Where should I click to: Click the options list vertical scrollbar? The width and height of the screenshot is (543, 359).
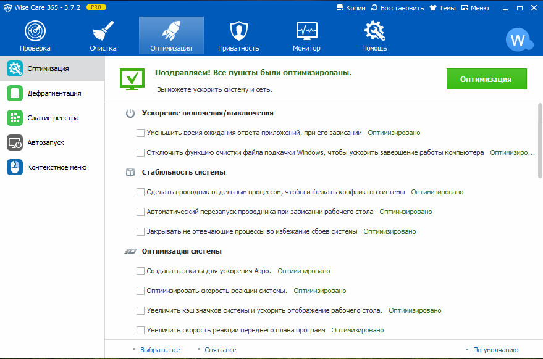tap(540, 141)
